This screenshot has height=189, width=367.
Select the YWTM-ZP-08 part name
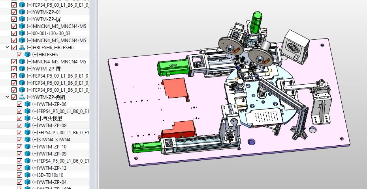[x=49, y=125]
